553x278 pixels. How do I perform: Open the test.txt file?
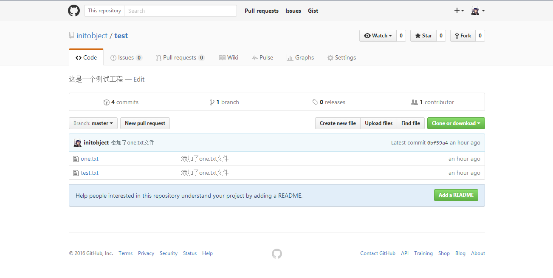pyautogui.click(x=90, y=173)
